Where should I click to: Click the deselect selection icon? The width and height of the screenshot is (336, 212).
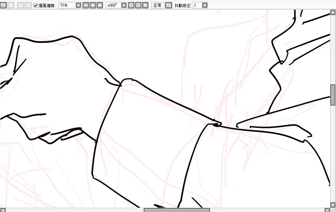click(x=20, y=5)
